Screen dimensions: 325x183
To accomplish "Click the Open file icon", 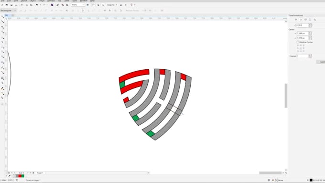I will point(7,5).
